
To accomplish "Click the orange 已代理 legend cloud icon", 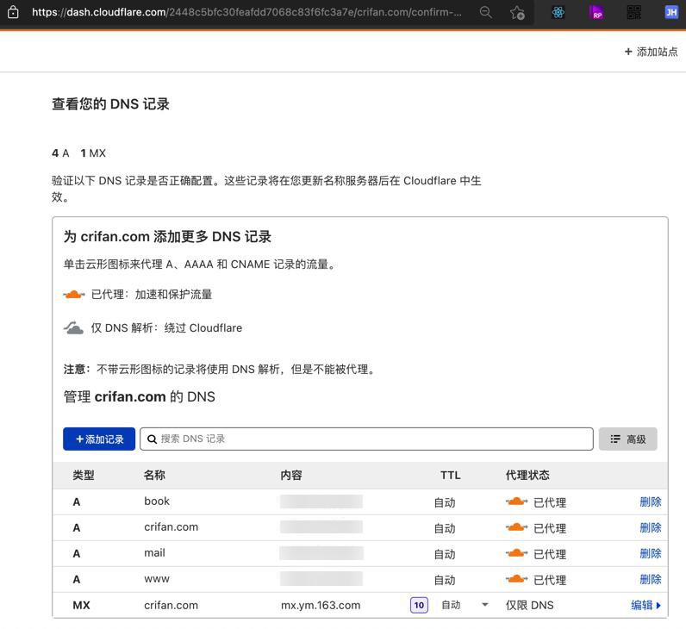I will (74, 295).
